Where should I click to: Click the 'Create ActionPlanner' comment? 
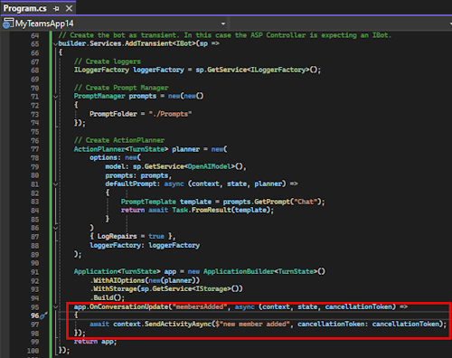click(x=119, y=140)
